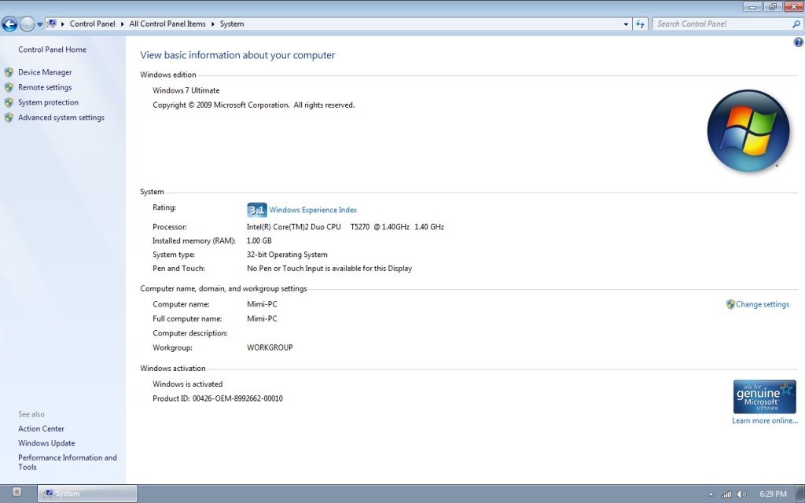The width and height of the screenshot is (805, 503).
Task: Click the 3.1 rating badge icon
Action: pos(257,209)
